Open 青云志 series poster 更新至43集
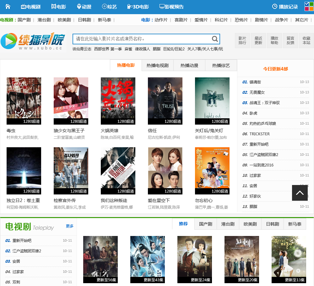This screenshot has width=314, height=286. [x=147, y=260]
